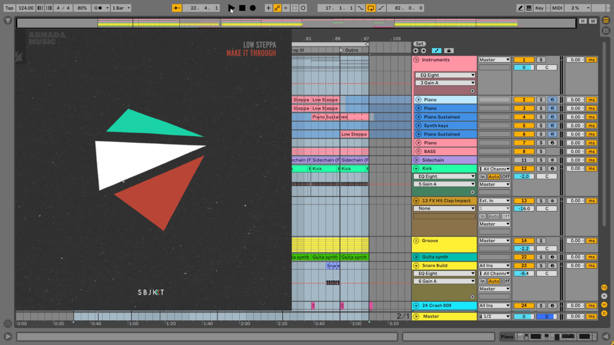The height and width of the screenshot is (345, 614).
Task: Toggle the track Delay show/hide D button
Action: pos(604,313)
